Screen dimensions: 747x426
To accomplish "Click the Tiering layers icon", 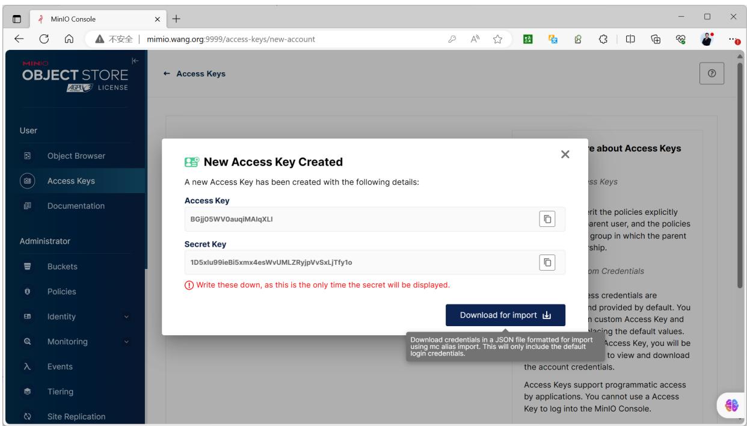I will (27, 392).
